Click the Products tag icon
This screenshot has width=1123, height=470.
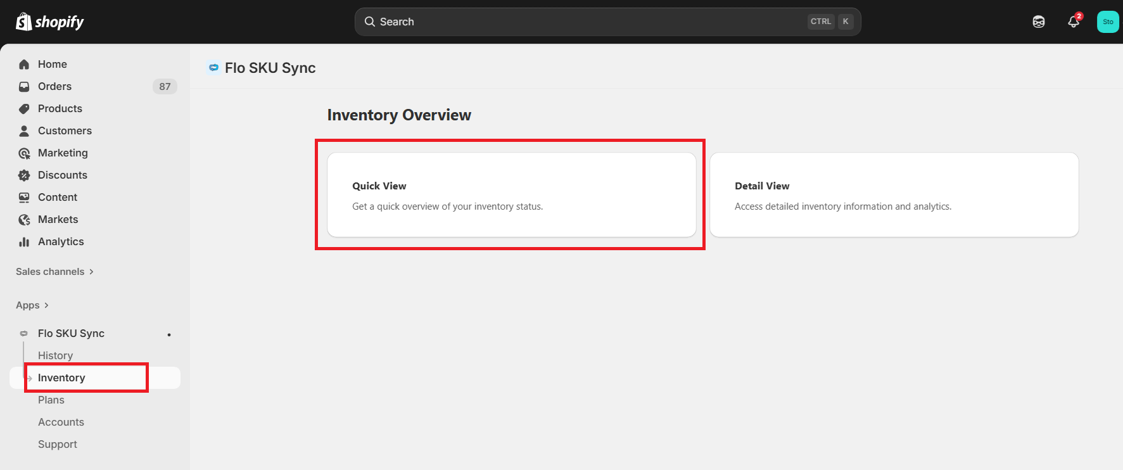pos(24,108)
